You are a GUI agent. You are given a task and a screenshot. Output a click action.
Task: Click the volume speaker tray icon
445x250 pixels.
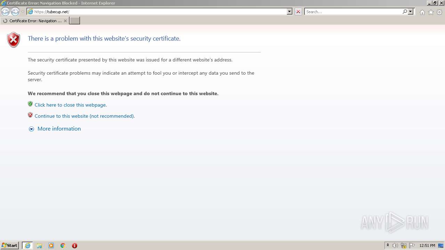click(x=395, y=245)
